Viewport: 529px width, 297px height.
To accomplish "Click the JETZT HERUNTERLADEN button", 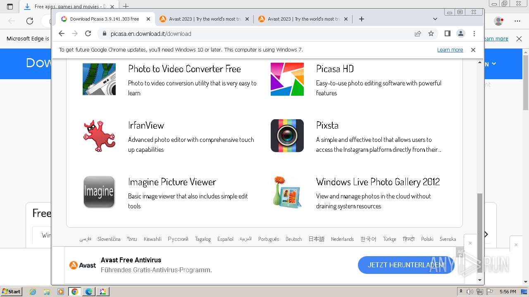I will click(406, 265).
